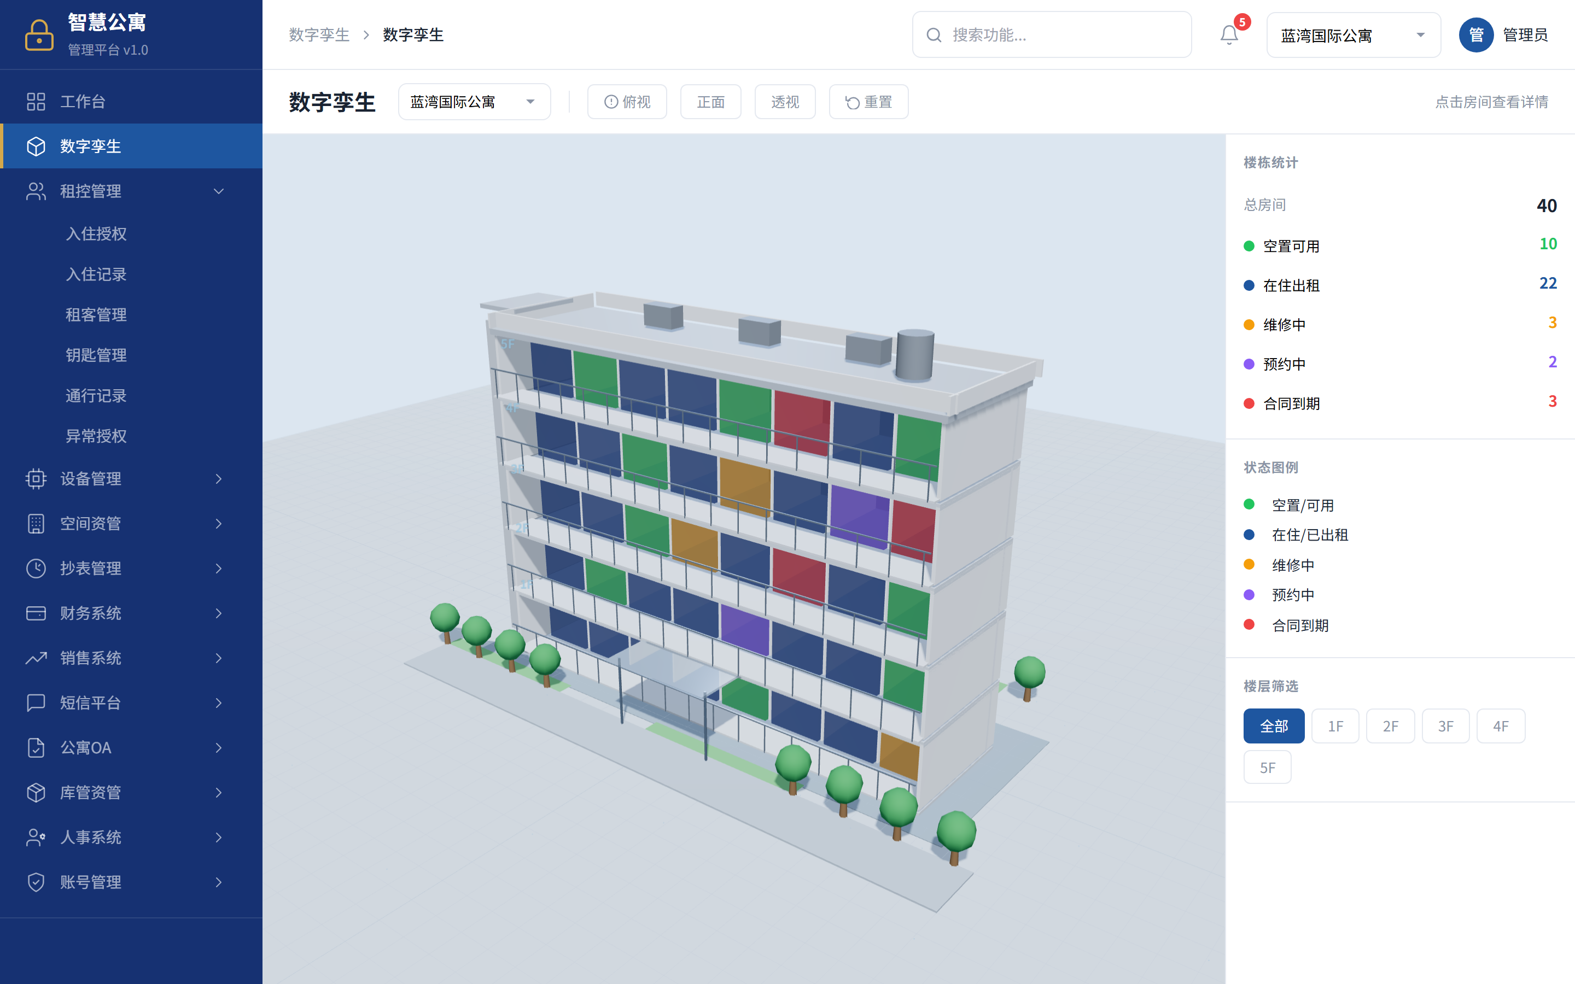Click the 抄表管理 clock icon
The height and width of the screenshot is (984, 1575).
(36, 568)
